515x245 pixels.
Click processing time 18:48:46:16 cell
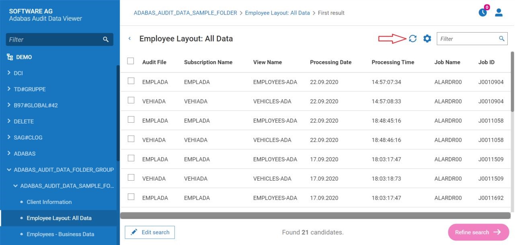point(386,140)
